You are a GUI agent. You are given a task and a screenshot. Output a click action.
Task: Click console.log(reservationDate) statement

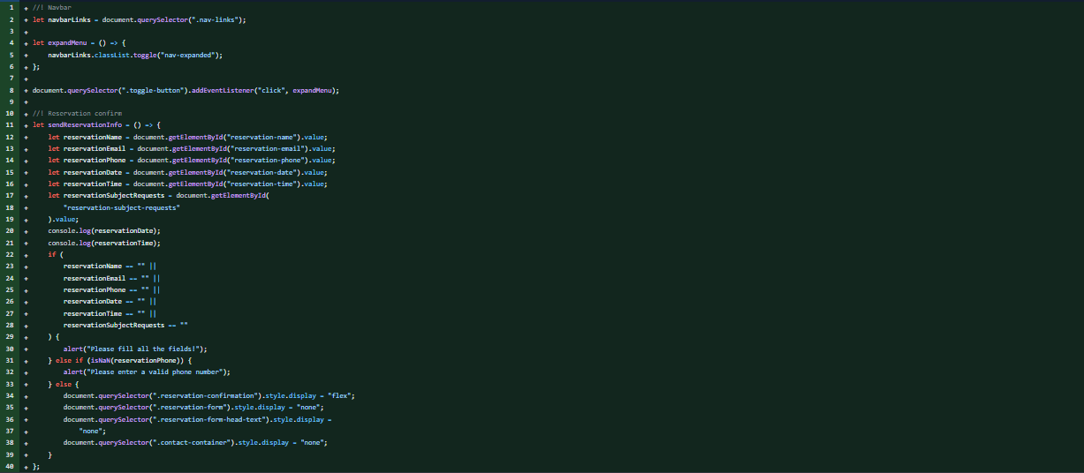click(104, 230)
